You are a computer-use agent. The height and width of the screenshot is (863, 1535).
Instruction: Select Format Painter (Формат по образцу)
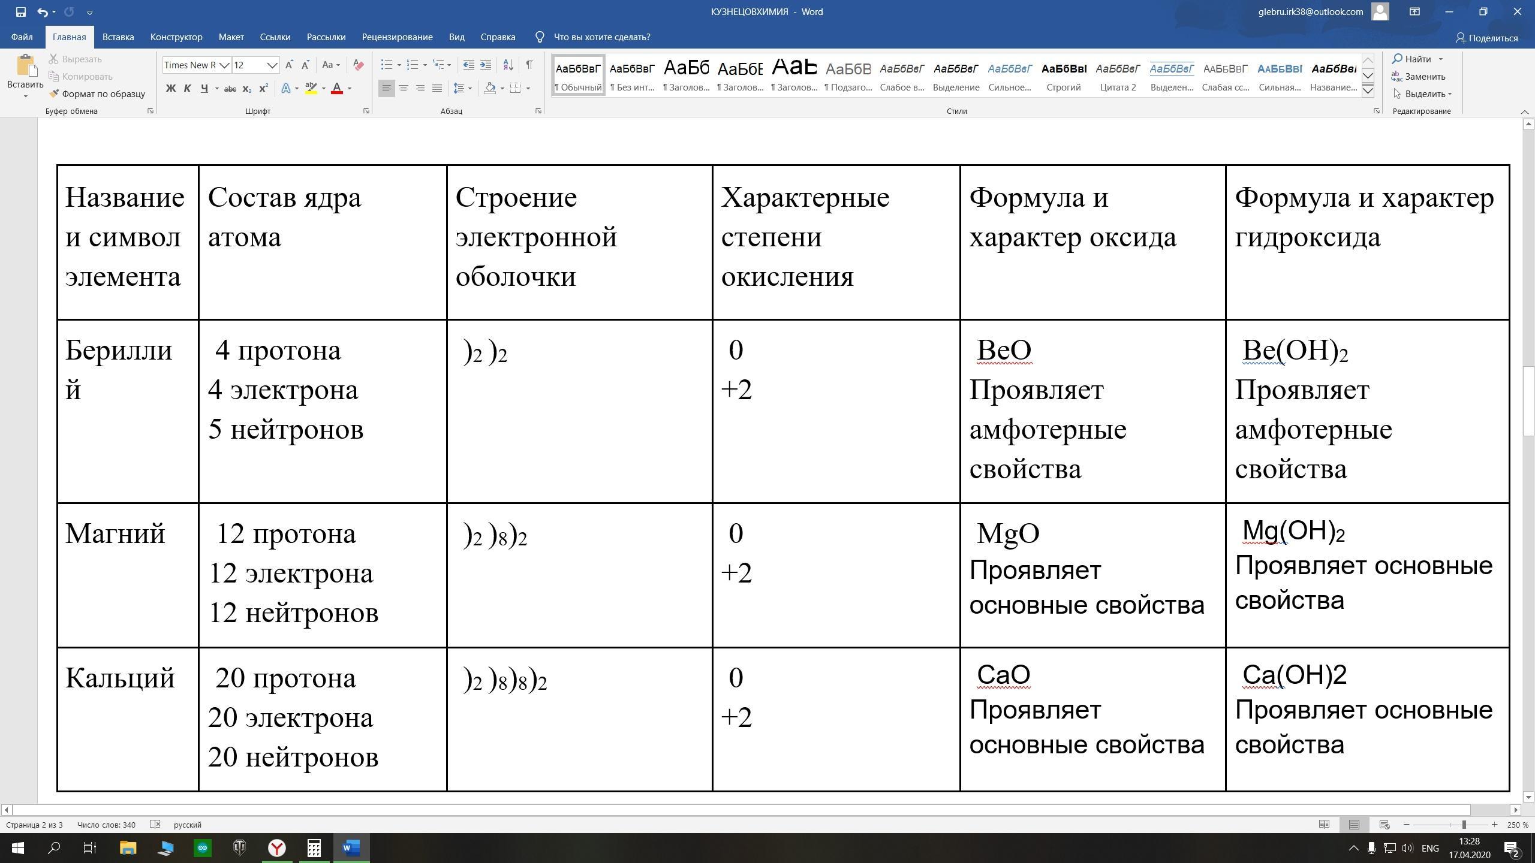[97, 93]
